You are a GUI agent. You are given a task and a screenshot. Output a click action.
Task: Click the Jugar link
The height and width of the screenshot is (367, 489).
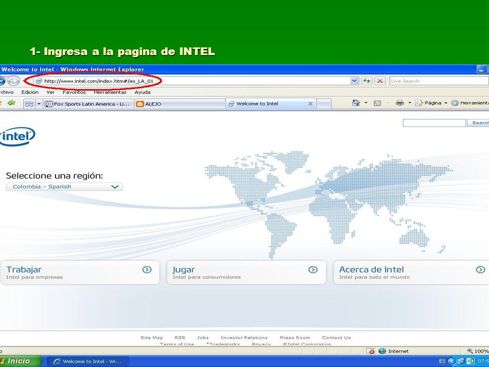(x=184, y=270)
